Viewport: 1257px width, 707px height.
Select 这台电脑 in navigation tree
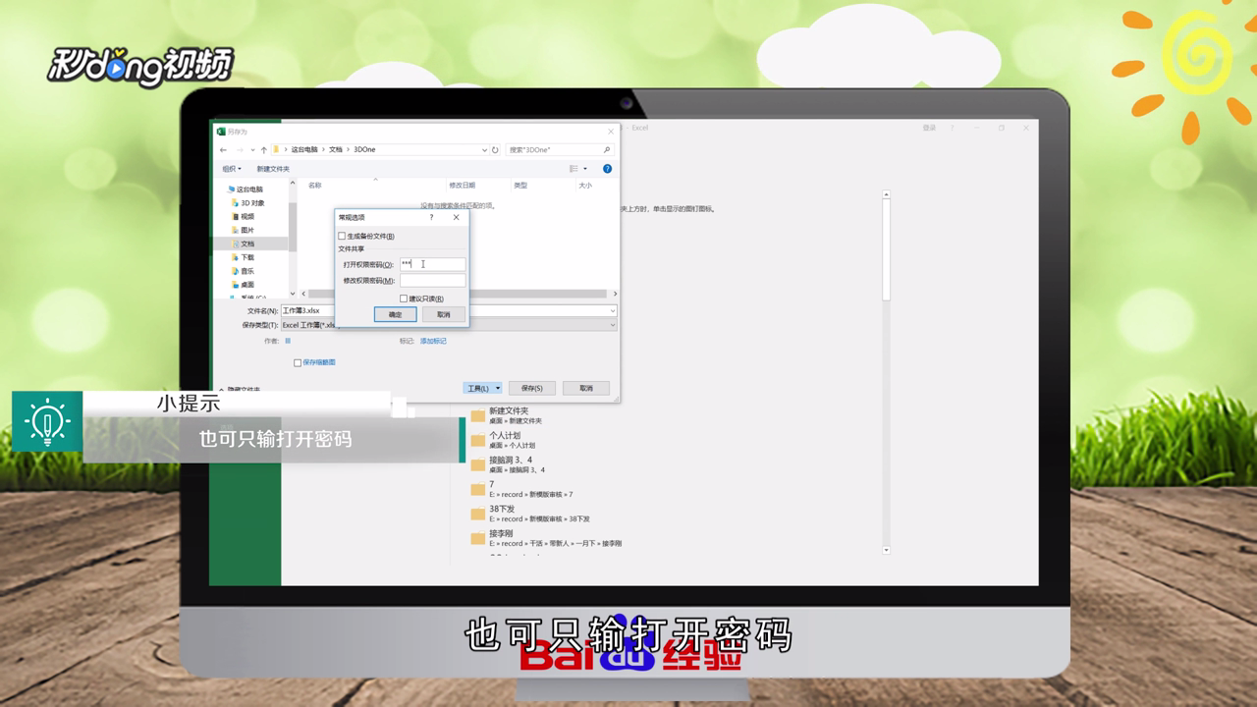click(x=249, y=190)
